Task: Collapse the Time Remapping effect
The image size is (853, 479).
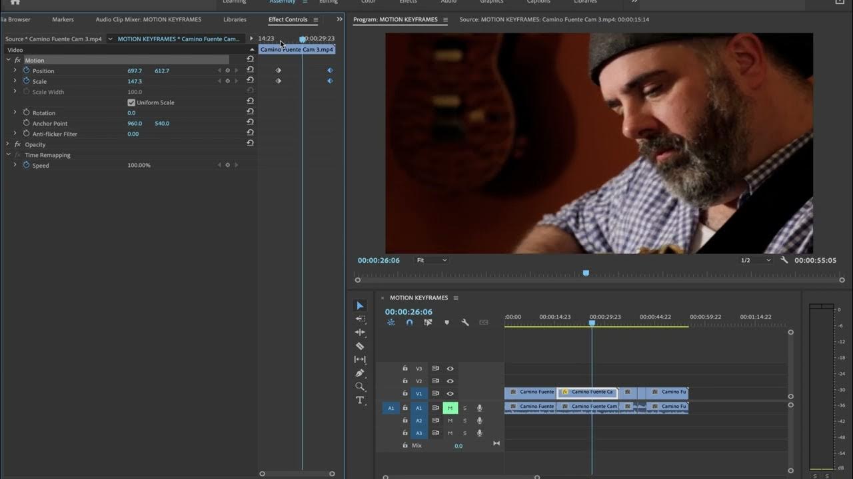Action: click(8, 155)
